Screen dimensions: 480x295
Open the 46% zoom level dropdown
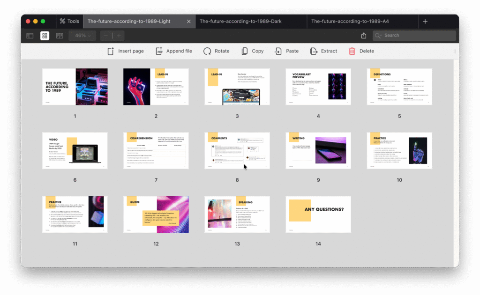coord(83,36)
